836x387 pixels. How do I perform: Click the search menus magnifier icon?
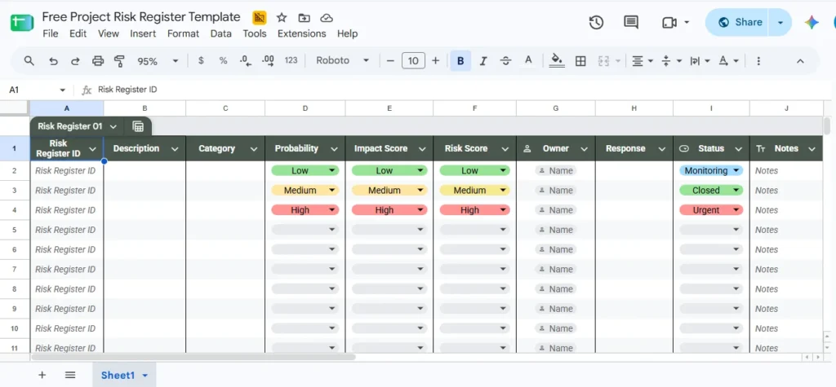29,60
